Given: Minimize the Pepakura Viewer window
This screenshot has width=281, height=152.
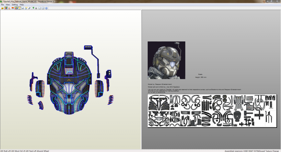Looking at the screenshot, I should coord(268,1).
